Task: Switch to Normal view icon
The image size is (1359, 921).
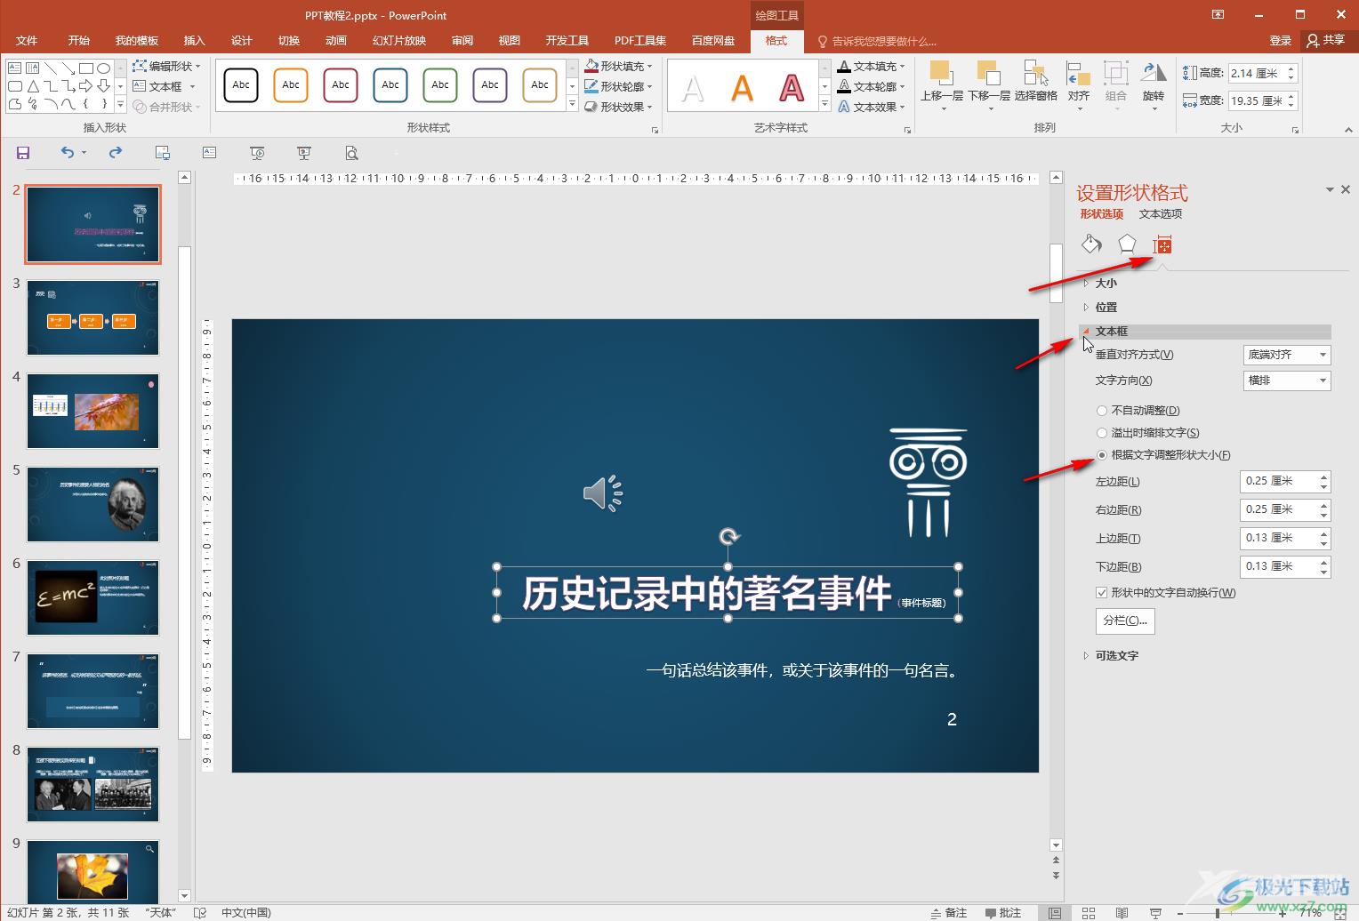Action: tap(1054, 913)
